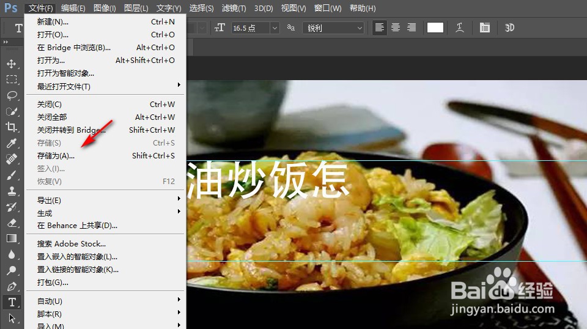Select the Pen tool

[12, 286]
